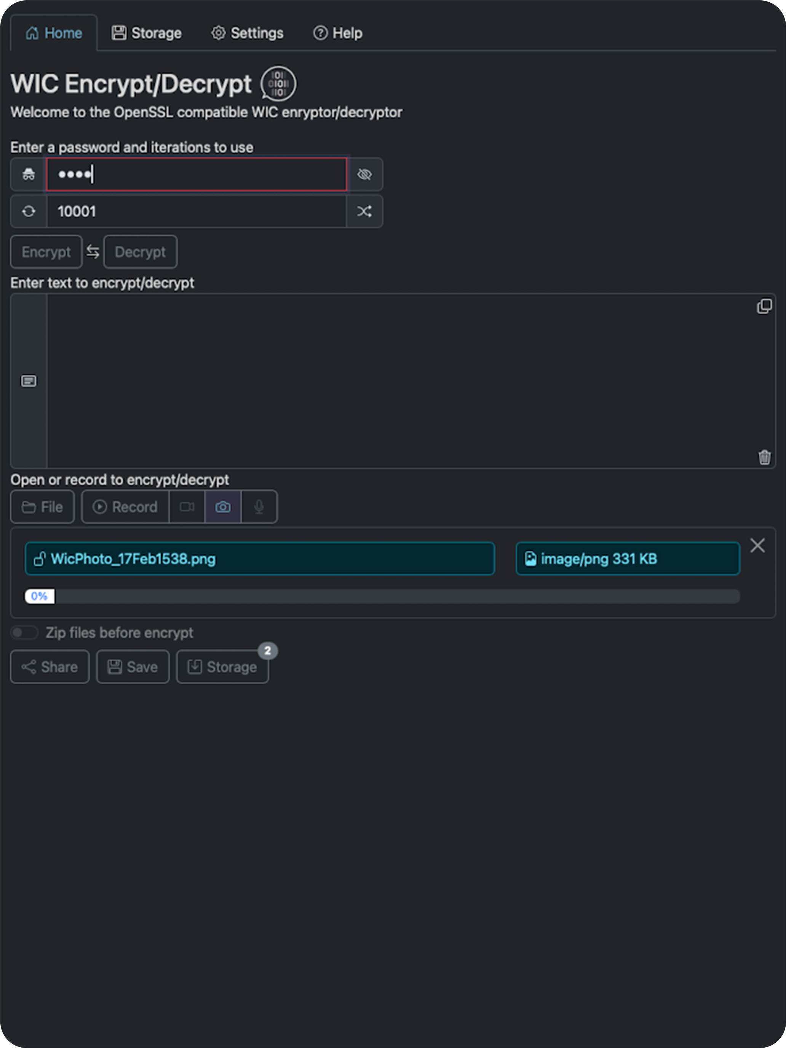Screen dimensions: 786x1048
Task: Select the video camera record mode
Action: point(187,507)
